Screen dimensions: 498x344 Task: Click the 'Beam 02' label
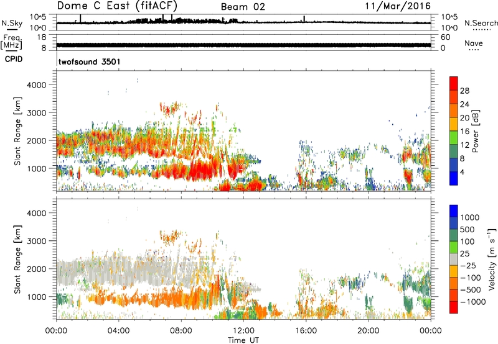[243, 7]
